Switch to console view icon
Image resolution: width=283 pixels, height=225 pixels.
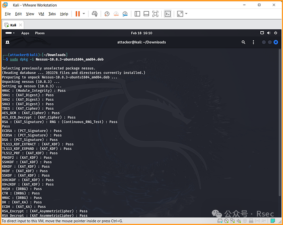pos(167,14)
